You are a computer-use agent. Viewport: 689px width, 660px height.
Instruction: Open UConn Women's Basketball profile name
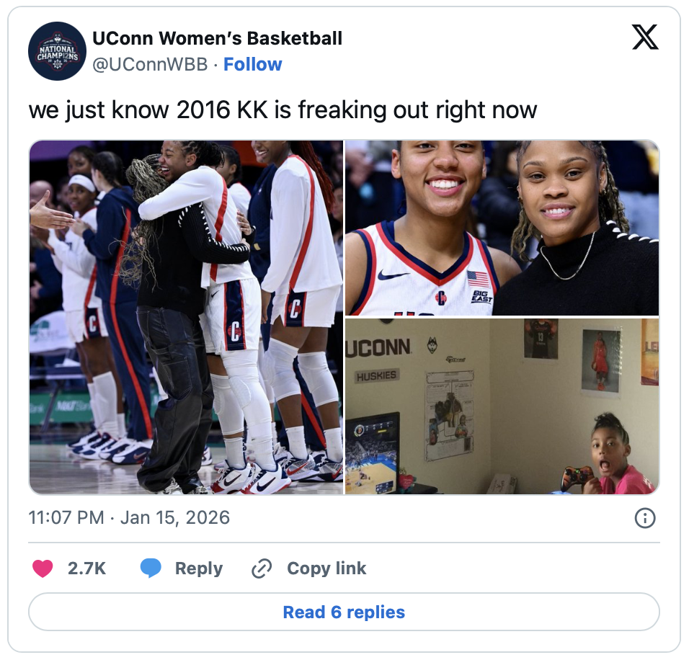coord(217,38)
